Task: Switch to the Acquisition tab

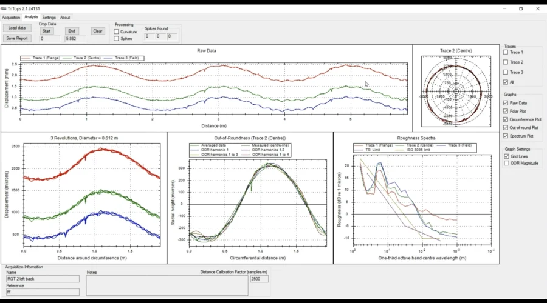Action: click(x=11, y=18)
